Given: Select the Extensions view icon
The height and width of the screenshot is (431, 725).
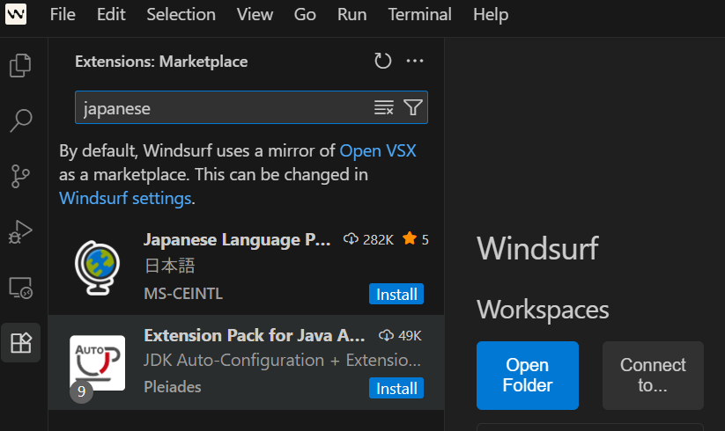Looking at the screenshot, I should [x=20, y=343].
